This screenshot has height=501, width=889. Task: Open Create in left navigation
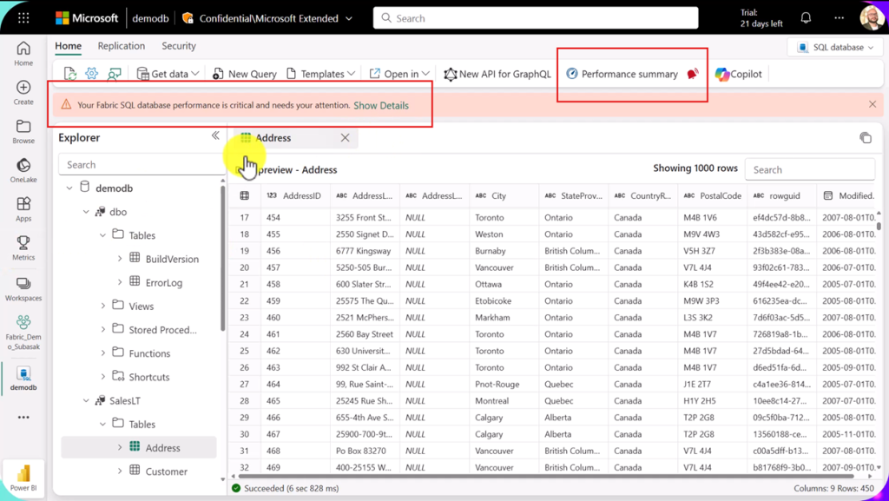(23, 93)
